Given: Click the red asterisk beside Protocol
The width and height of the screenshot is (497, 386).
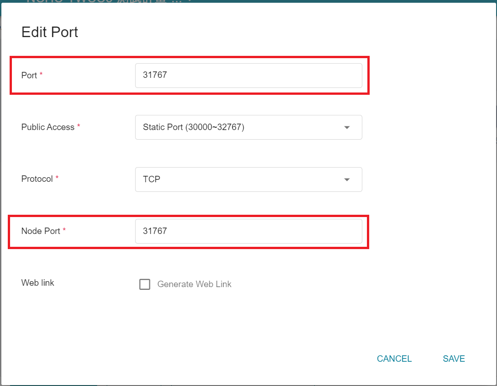Looking at the screenshot, I should click(57, 177).
